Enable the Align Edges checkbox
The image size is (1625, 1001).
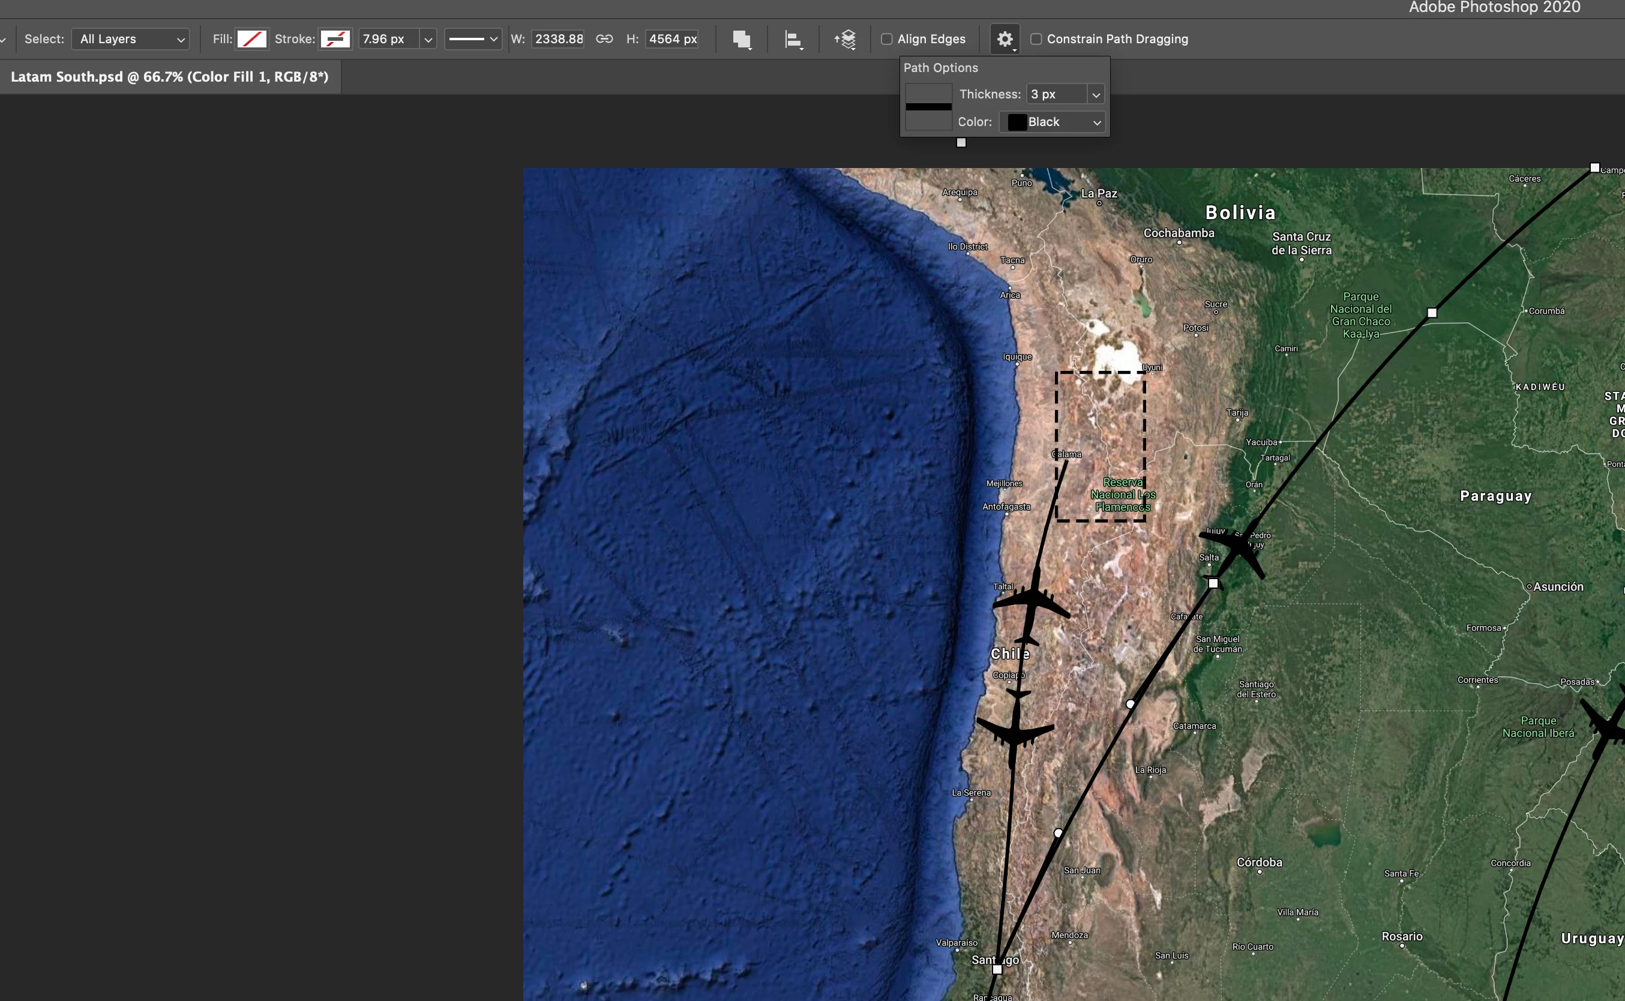887,39
